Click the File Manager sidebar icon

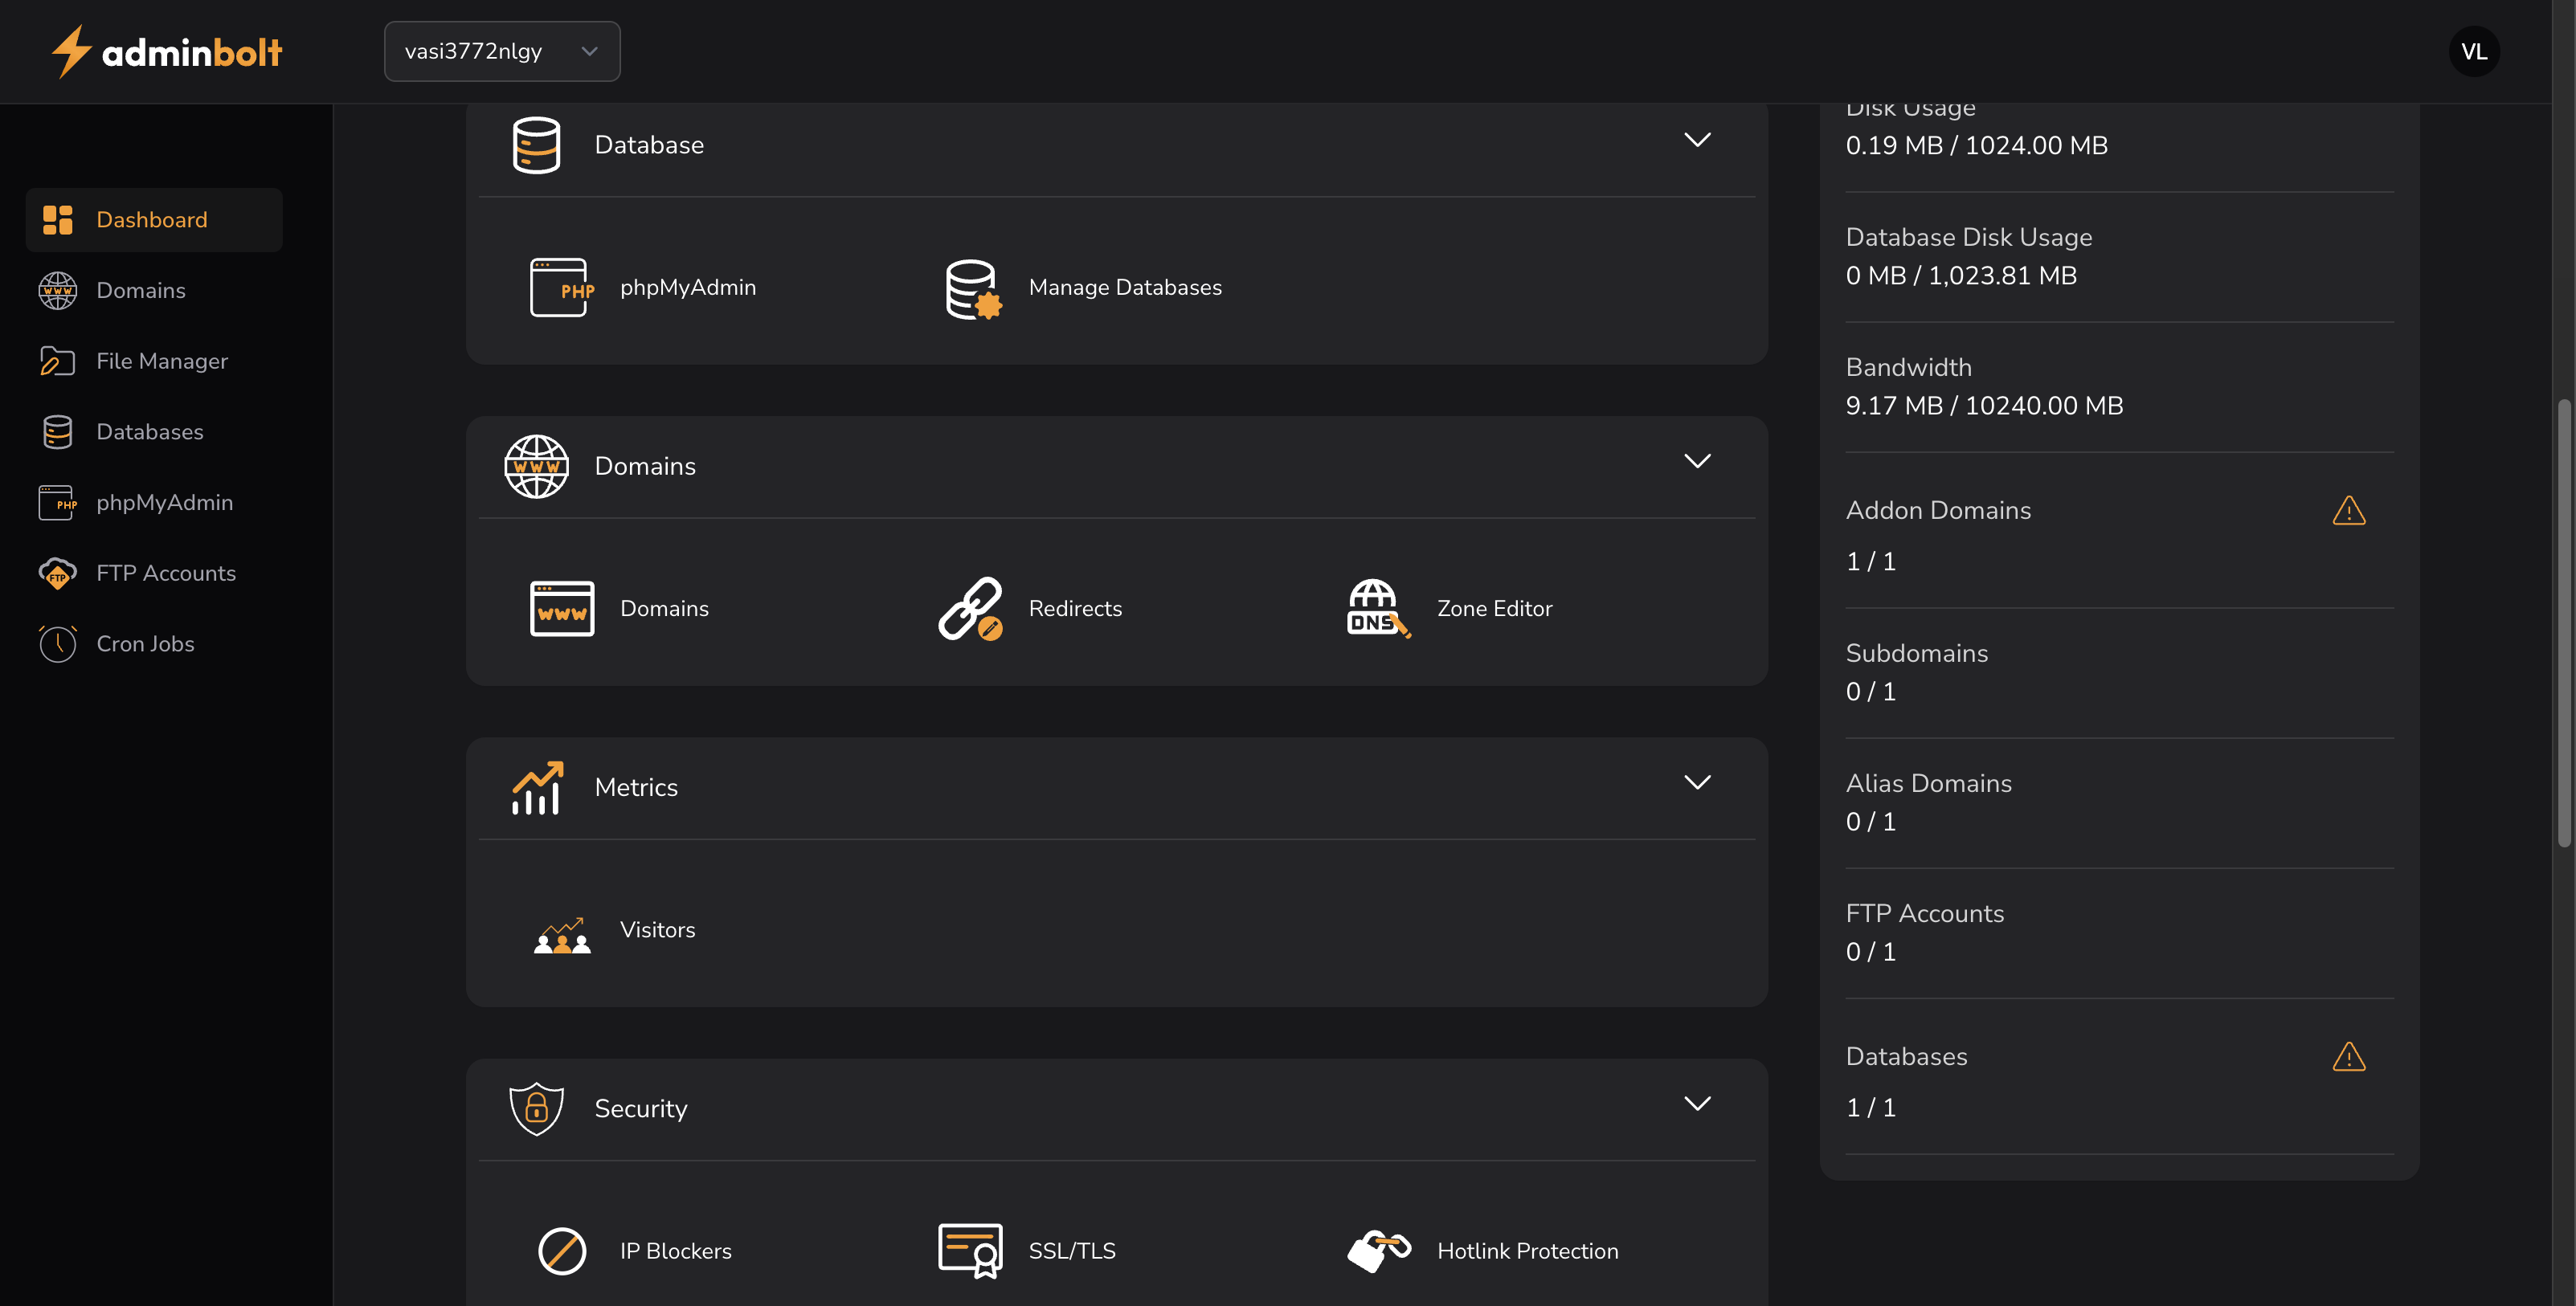pos(57,361)
